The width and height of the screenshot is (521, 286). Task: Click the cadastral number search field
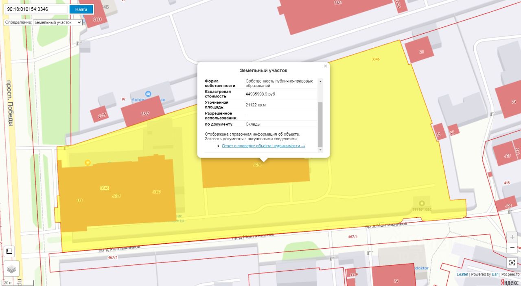click(x=36, y=9)
